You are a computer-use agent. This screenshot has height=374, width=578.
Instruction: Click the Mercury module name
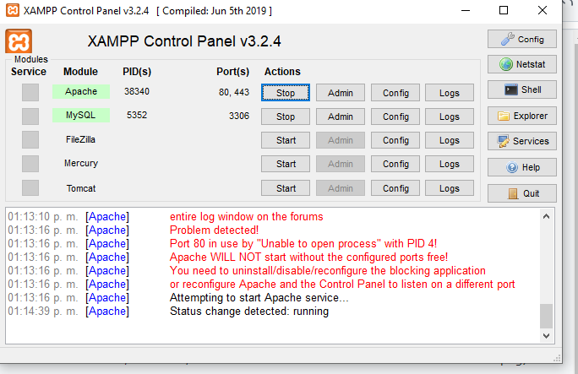(81, 163)
